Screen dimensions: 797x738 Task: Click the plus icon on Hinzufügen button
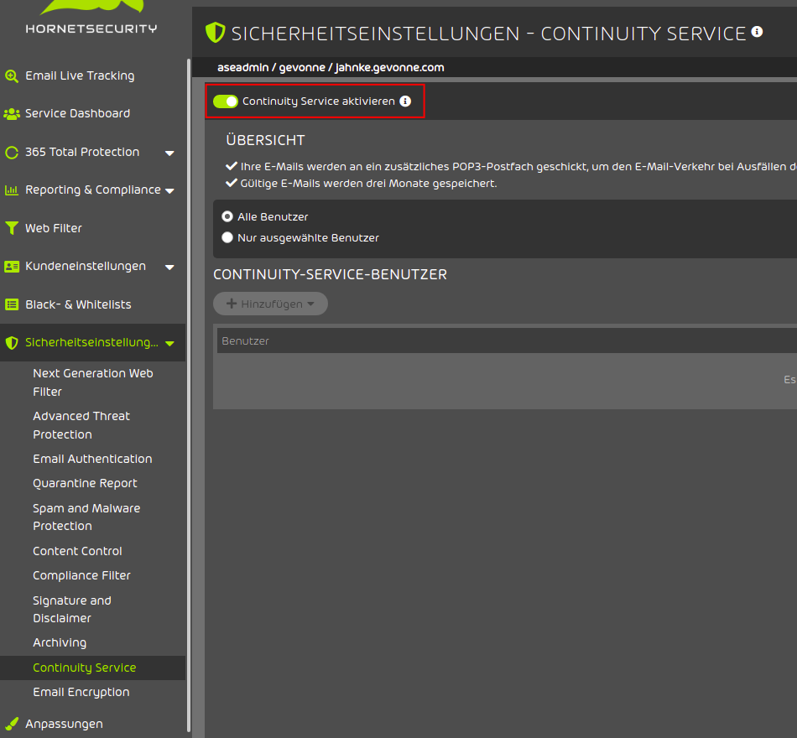[x=232, y=304]
